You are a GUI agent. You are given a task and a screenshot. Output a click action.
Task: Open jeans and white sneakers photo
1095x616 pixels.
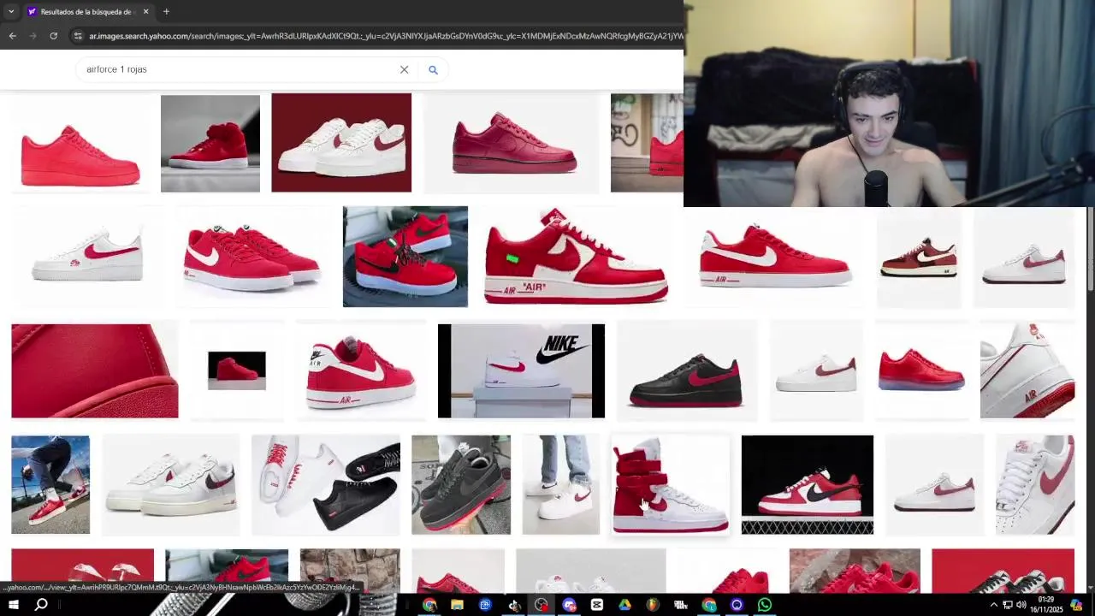[x=561, y=484]
